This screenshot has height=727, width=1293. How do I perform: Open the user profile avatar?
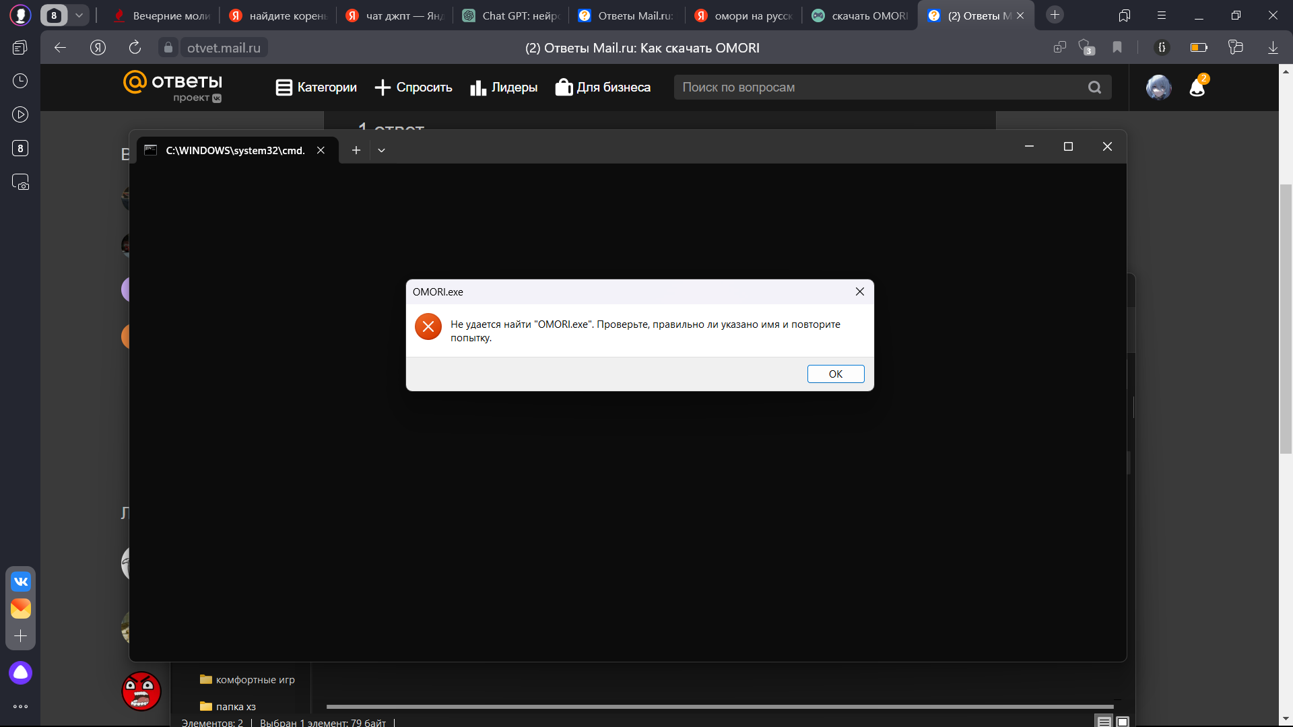(x=1159, y=88)
